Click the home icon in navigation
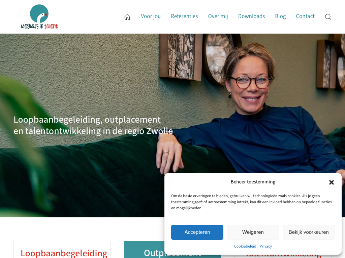Viewport: 345px width, 258px height. pos(127,17)
